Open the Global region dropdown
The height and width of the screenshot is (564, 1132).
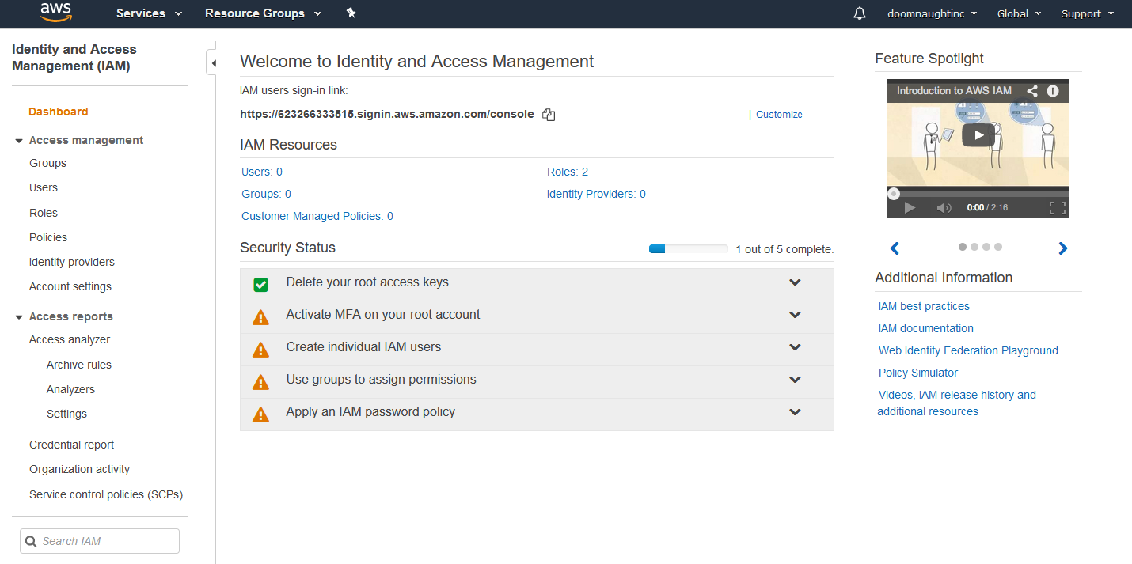tap(1019, 13)
